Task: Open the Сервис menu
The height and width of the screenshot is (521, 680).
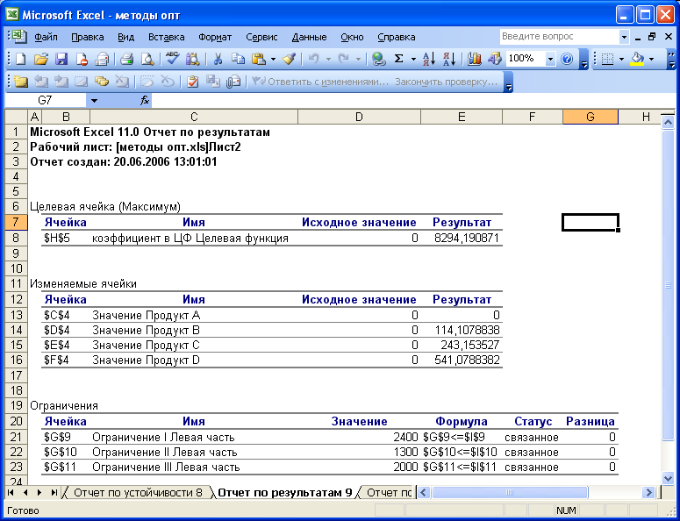Action: 261,37
